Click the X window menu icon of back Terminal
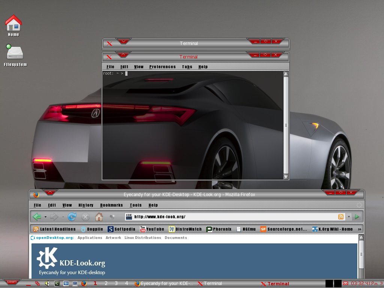384x288 pixels. tap(109, 43)
